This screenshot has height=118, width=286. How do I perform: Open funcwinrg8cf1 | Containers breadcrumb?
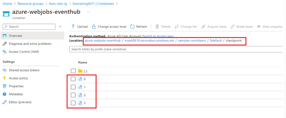coord(93,4)
